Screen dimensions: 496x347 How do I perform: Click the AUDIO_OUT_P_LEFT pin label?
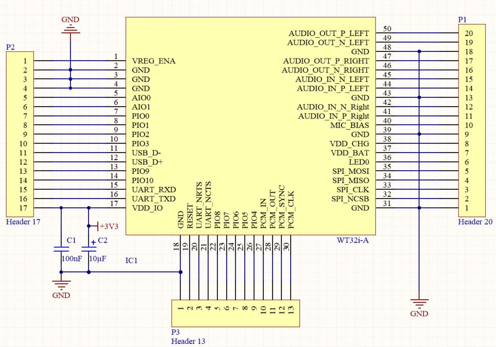click(329, 33)
